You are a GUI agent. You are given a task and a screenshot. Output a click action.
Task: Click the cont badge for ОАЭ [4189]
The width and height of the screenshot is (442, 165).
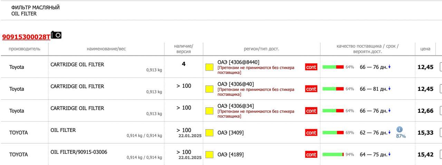[x=311, y=154]
